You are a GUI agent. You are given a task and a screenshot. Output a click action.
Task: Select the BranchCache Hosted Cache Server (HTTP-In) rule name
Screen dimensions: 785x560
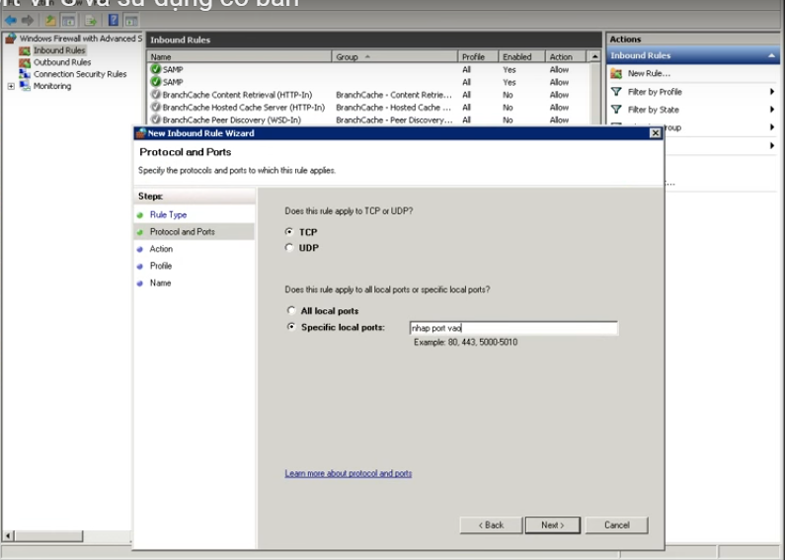coord(244,108)
